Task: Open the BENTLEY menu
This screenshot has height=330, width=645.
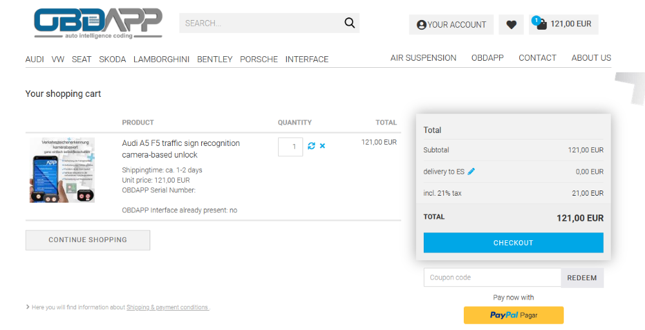Action: click(215, 59)
